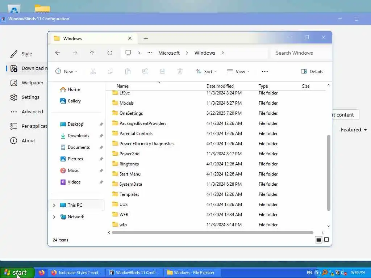371x278 pixels.
Task: Go up one folder level
Action: point(92,53)
